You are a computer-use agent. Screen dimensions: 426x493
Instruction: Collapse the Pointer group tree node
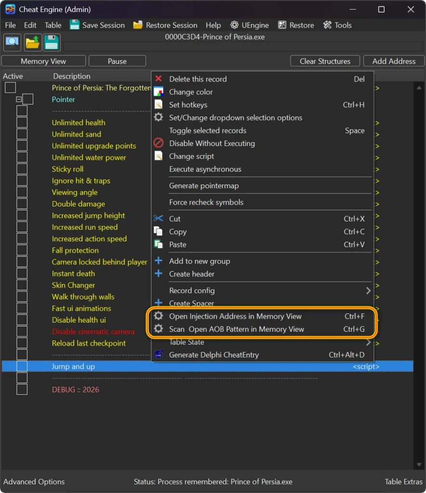(x=19, y=99)
